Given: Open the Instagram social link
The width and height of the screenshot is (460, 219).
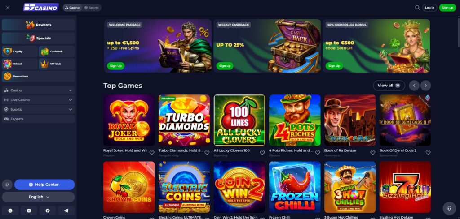Looking at the screenshot, I should (29, 210).
